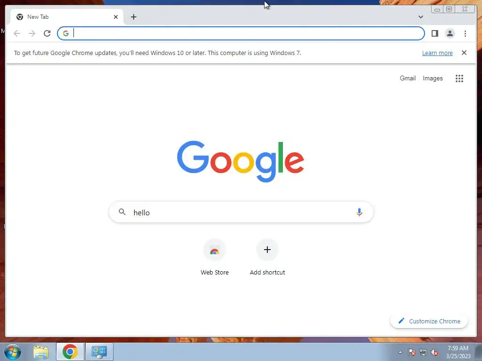Click Add shortcut plus tile
This screenshot has width=482, height=361.
(267, 257)
